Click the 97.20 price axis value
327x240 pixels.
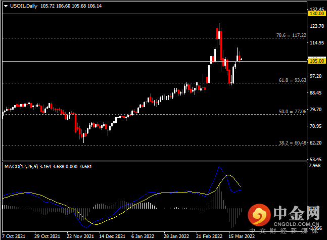tap(316, 76)
